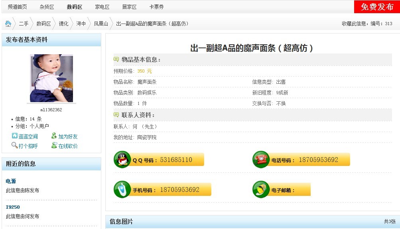Image resolution: width=400 pixels, height=229 pixels.
Task: Click the 此信息由陈发布 text
Action: tap(22, 190)
